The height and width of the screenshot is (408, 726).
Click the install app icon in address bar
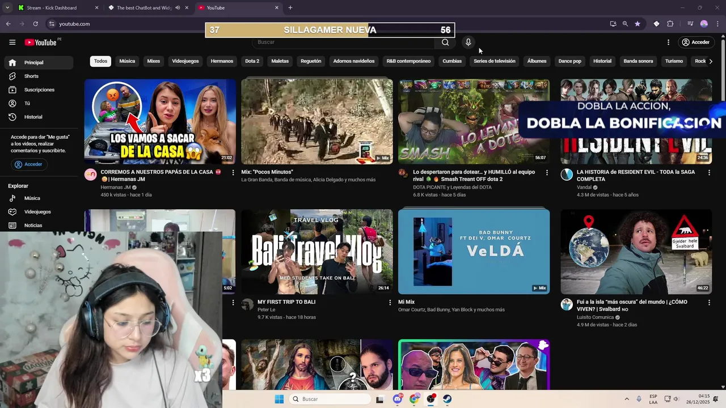coord(613,24)
